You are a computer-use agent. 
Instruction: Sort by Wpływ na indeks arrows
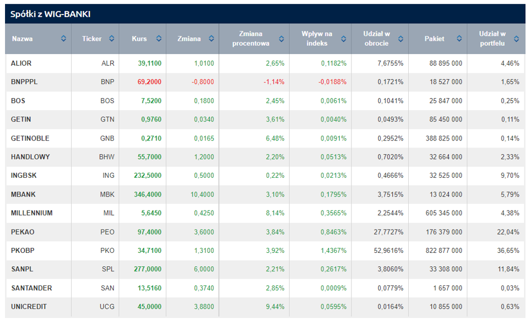[343, 39]
